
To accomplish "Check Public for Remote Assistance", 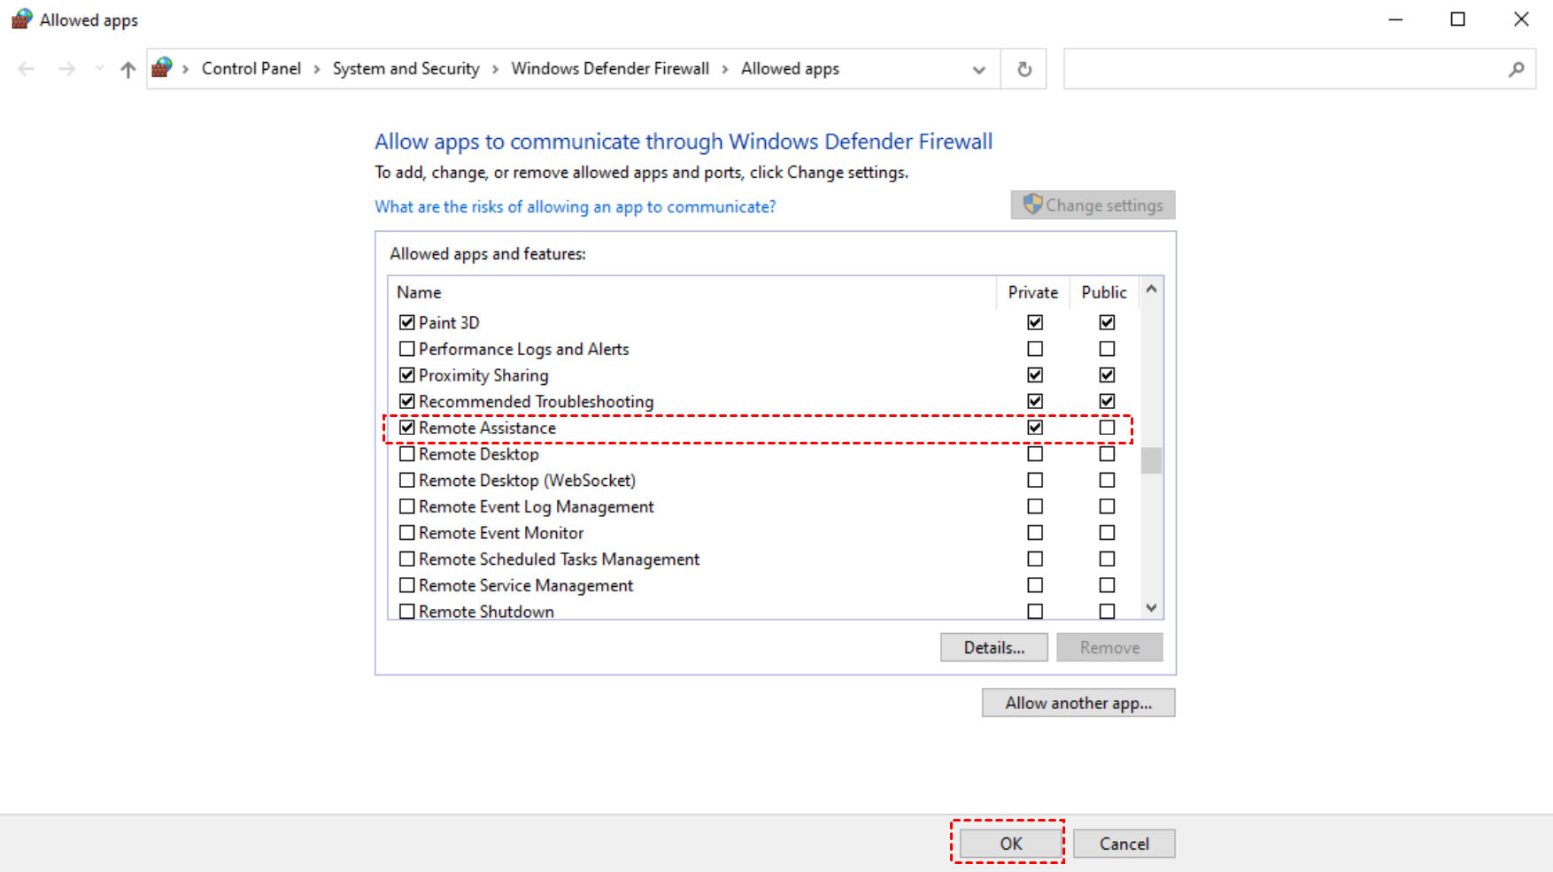I will pos(1107,428).
